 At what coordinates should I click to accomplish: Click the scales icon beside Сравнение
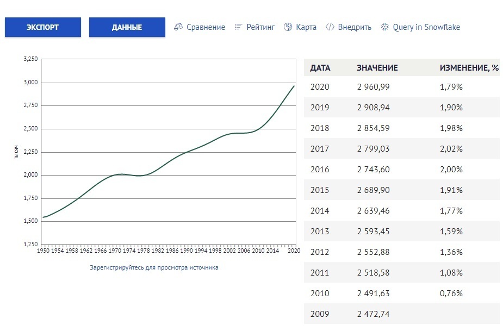[178, 27]
